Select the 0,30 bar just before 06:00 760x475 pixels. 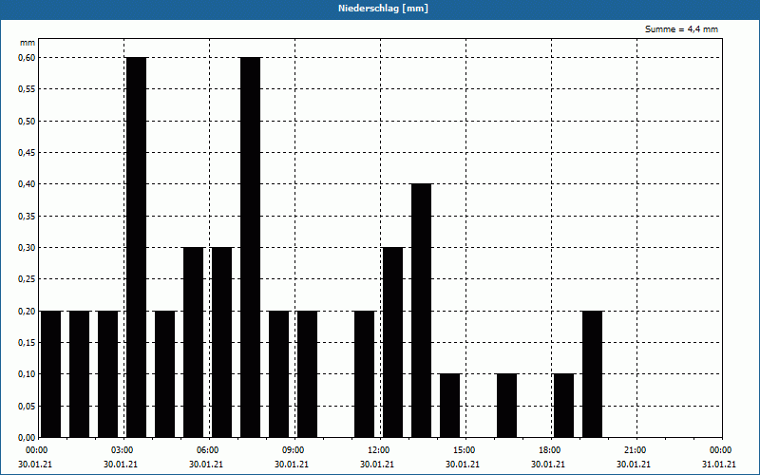(194, 342)
